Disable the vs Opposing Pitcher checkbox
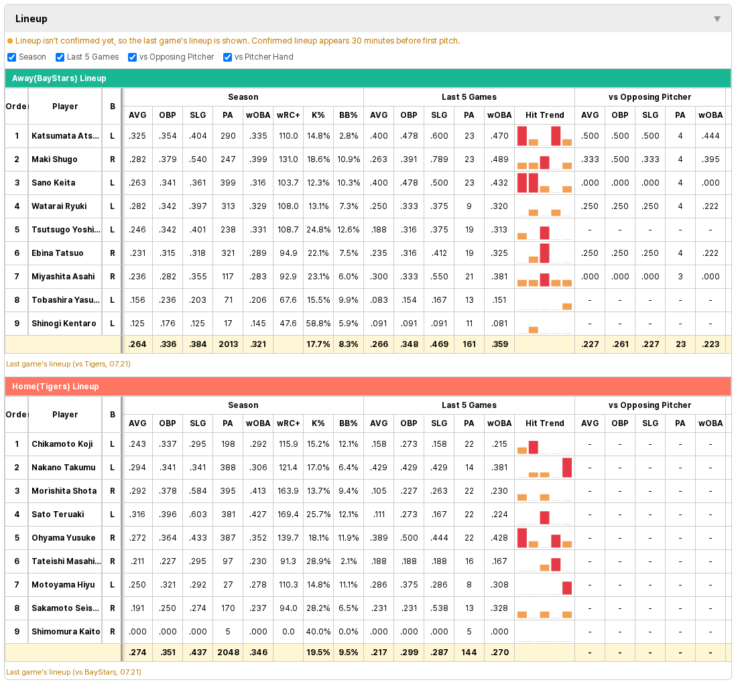 (x=132, y=57)
